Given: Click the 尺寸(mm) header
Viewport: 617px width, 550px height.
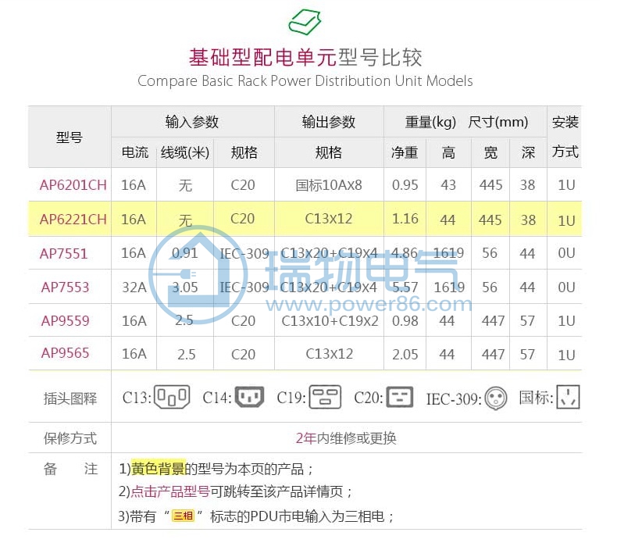Looking at the screenshot, I should tap(498, 122).
